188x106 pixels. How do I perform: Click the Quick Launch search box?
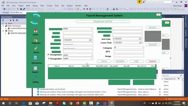coord(160,2)
